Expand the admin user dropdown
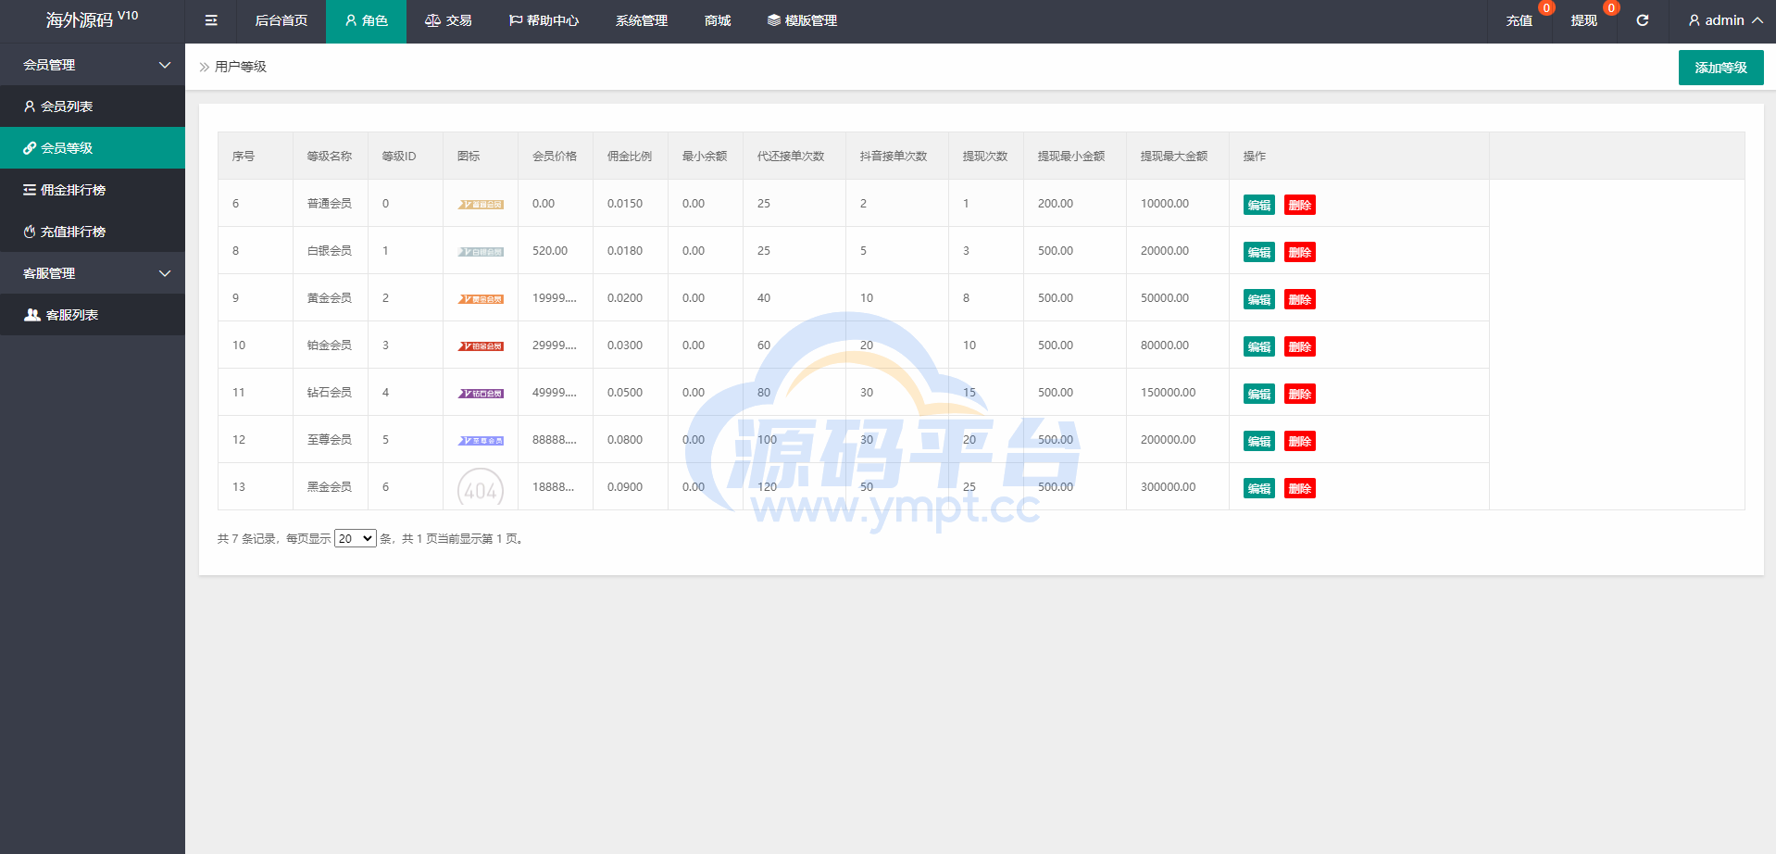 [x=1725, y=20]
